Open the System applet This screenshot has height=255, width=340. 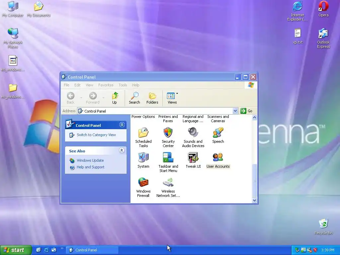[143, 160]
